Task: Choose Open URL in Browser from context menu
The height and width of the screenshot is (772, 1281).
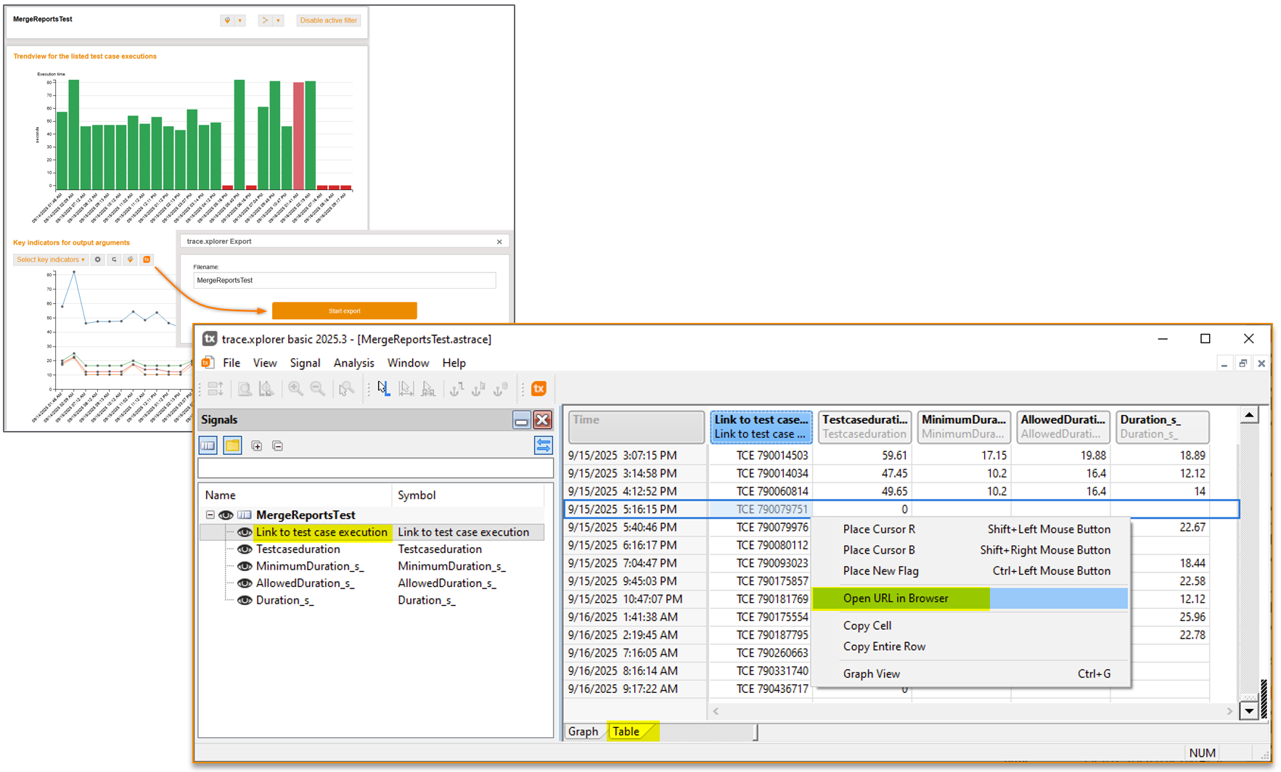Action: tap(896, 599)
